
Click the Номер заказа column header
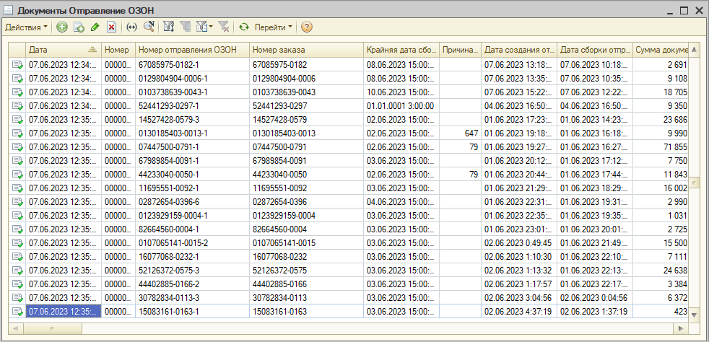307,50
